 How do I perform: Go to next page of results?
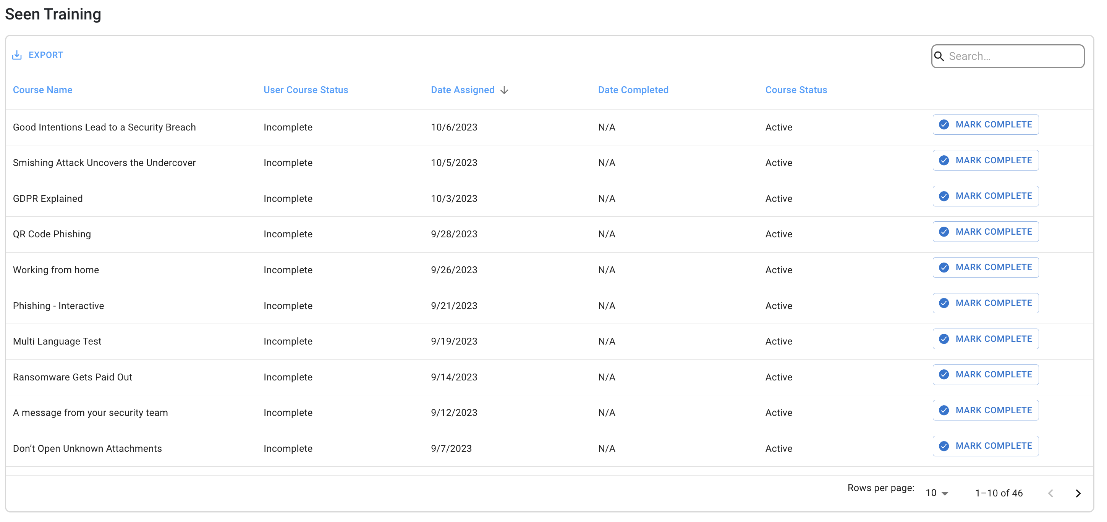click(x=1078, y=493)
